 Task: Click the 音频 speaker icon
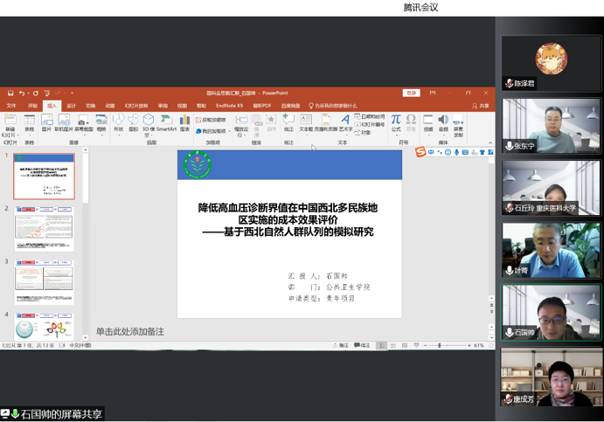[443, 122]
